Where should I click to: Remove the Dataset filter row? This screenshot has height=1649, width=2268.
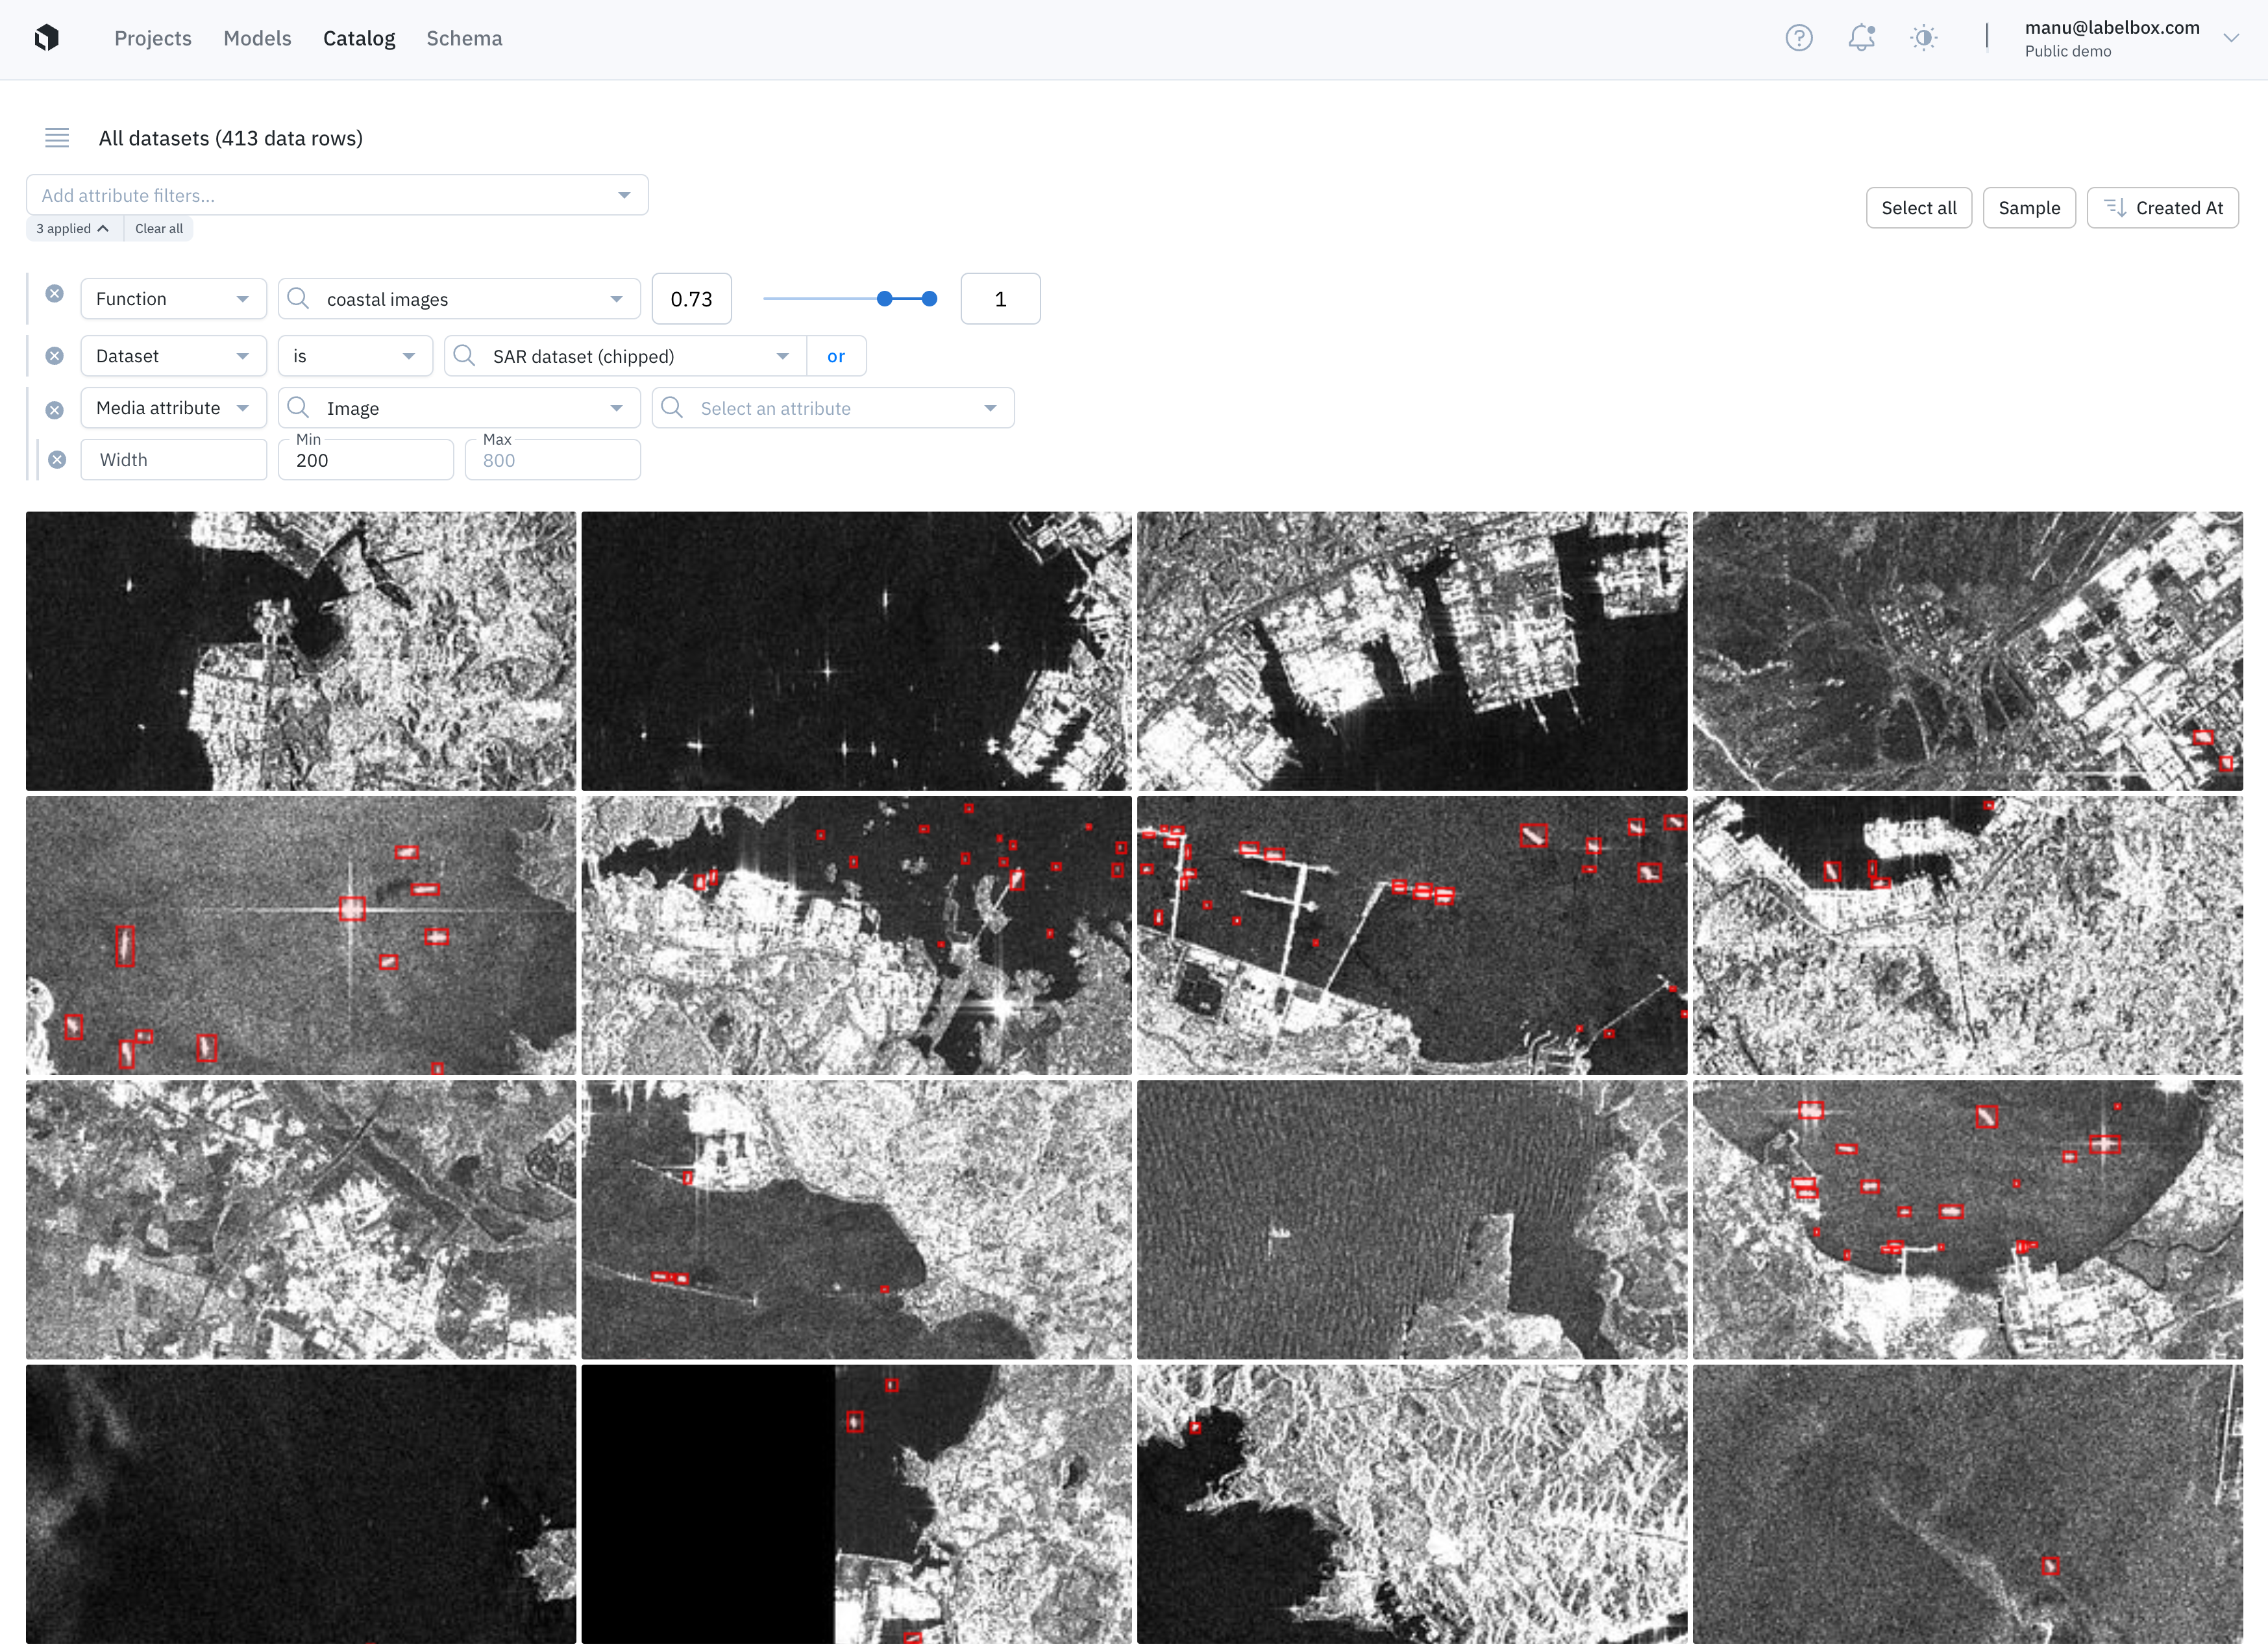(55, 356)
